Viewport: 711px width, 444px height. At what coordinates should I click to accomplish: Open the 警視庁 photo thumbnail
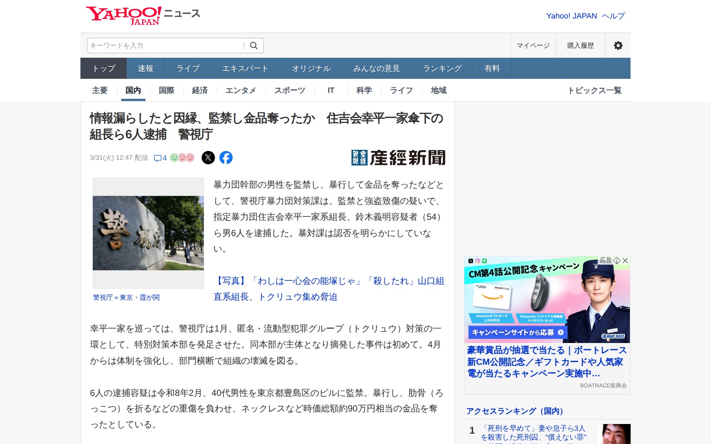148,233
